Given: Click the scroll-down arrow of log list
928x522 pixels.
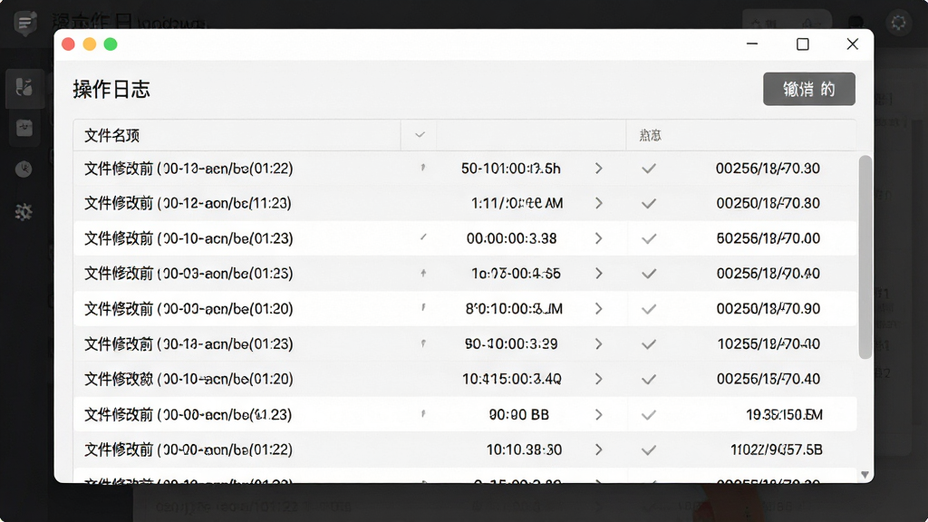Looking at the screenshot, I should (x=865, y=475).
